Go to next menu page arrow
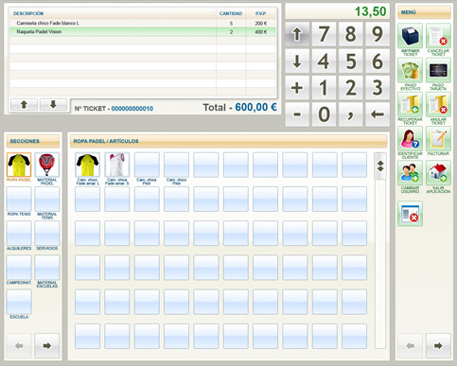Screen dimensions: 457x366 pyautogui.click(x=438, y=346)
